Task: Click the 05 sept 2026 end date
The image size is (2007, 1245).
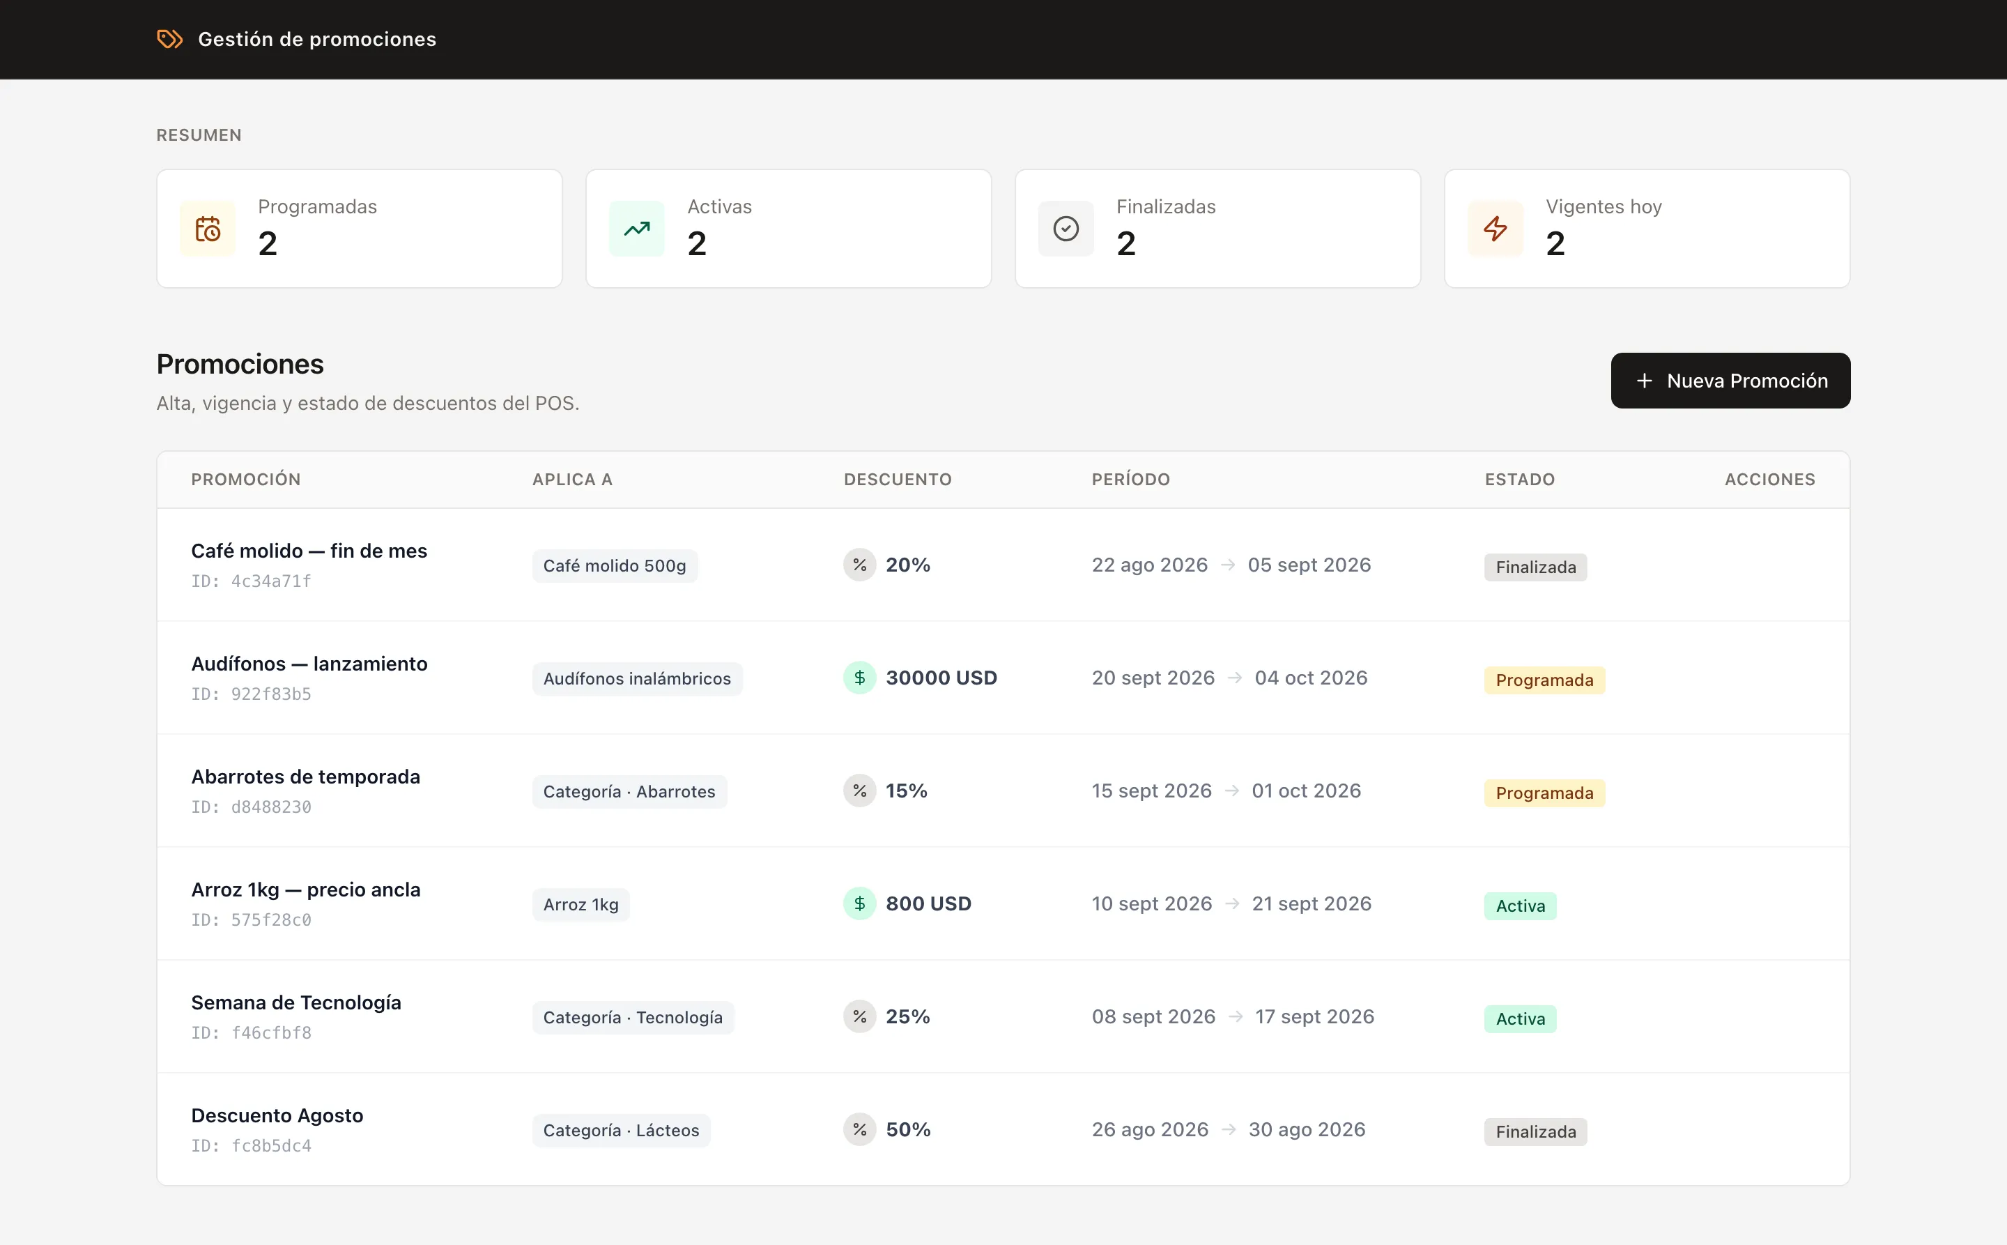Action: click(1309, 565)
